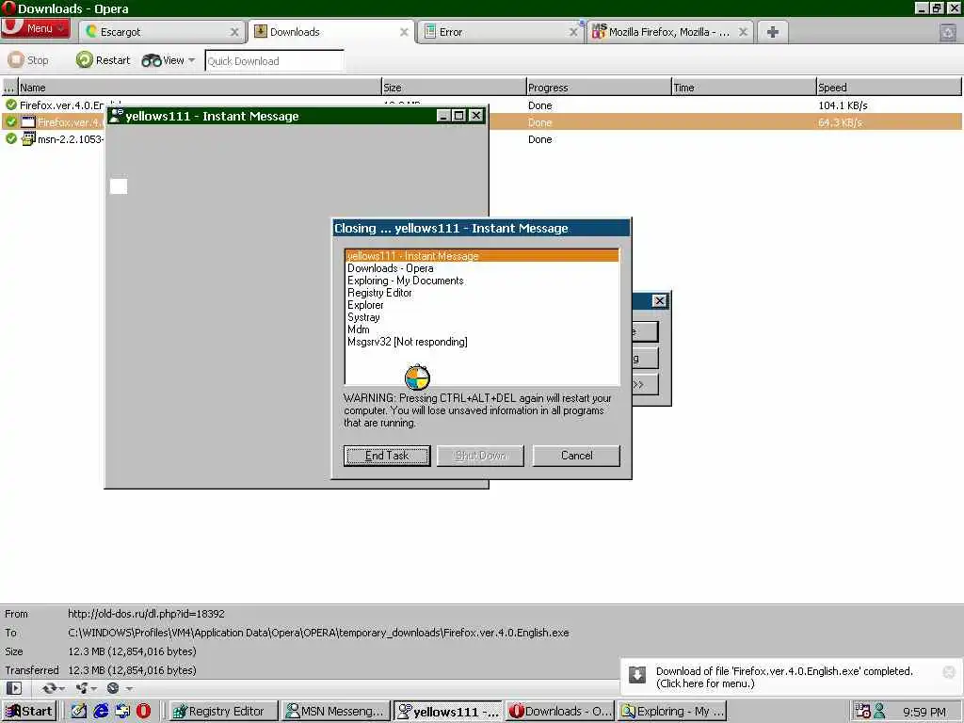The height and width of the screenshot is (723, 964).
Task: Click highlighted Firefox download's window icon
Action: pyautogui.click(x=28, y=121)
